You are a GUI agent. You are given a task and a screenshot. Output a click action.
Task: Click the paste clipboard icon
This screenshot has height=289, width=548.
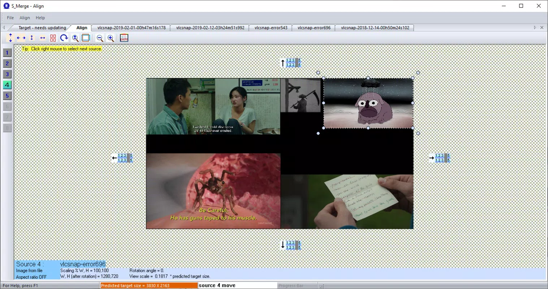point(124,38)
